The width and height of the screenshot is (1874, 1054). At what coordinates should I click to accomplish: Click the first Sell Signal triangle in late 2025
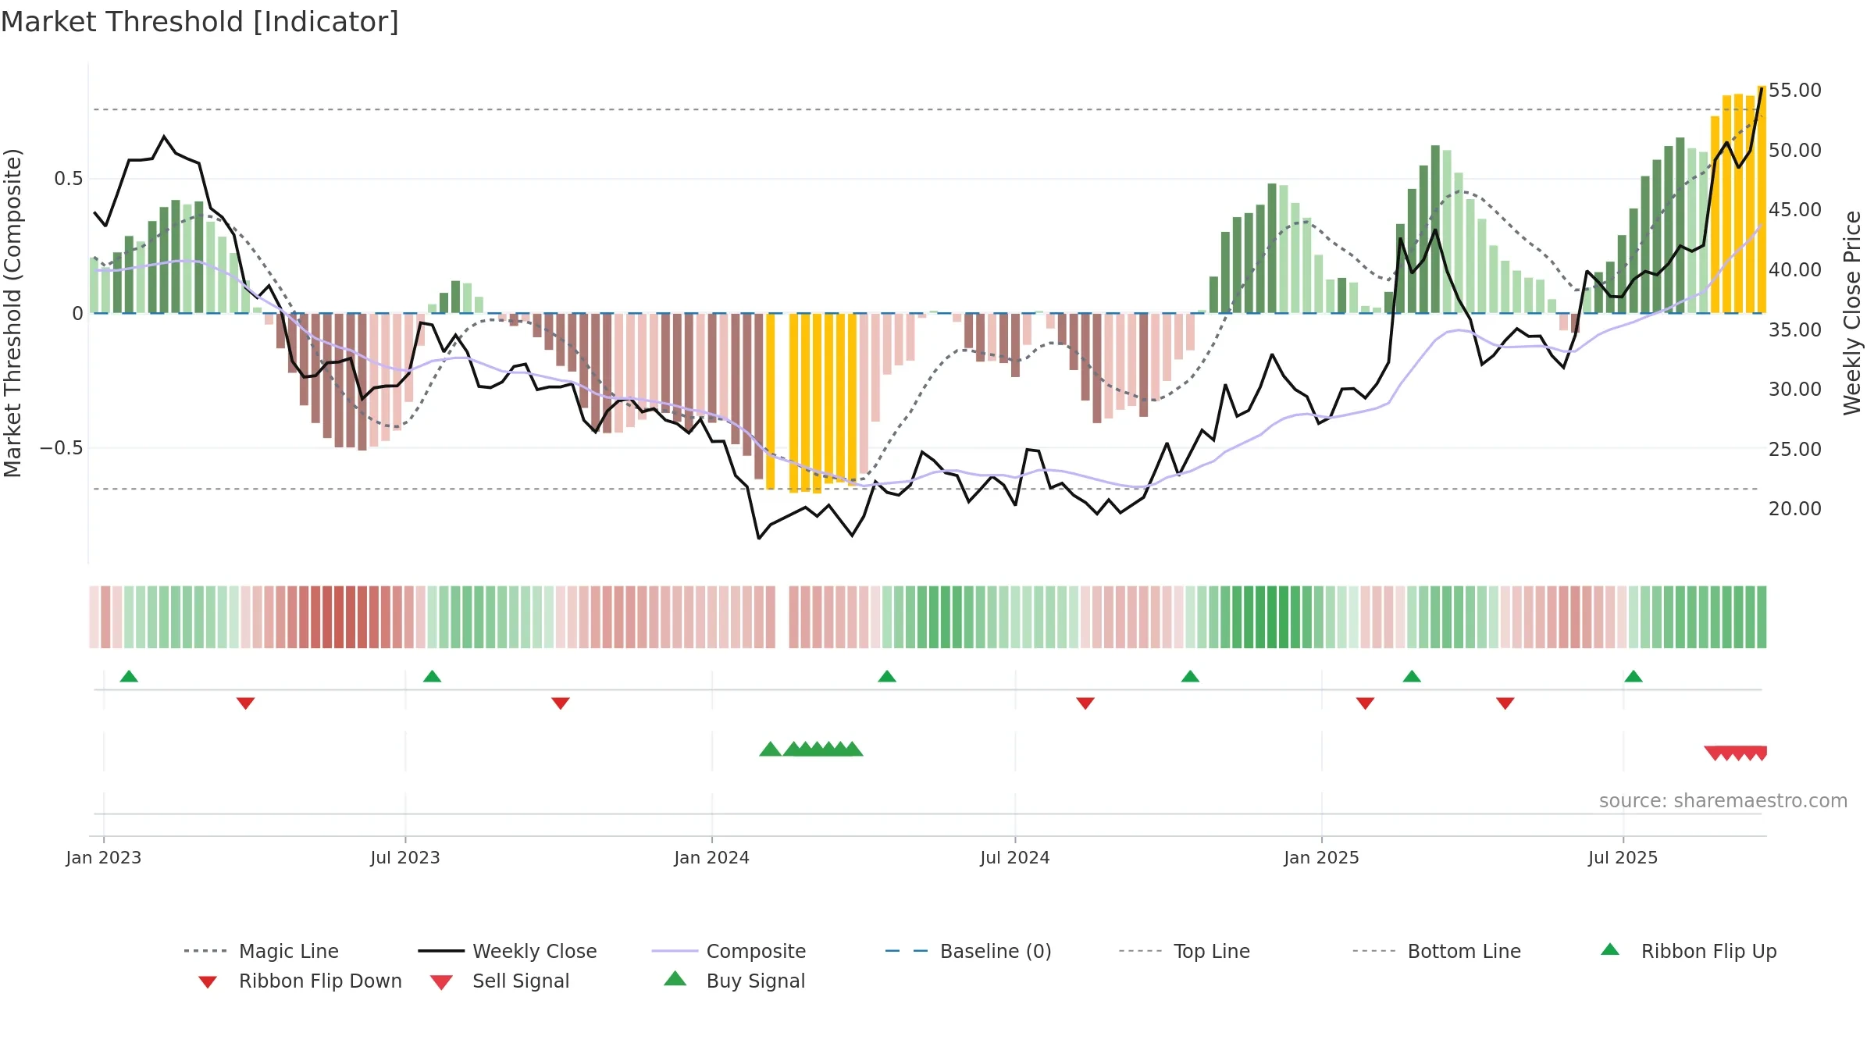[1715, 753]
